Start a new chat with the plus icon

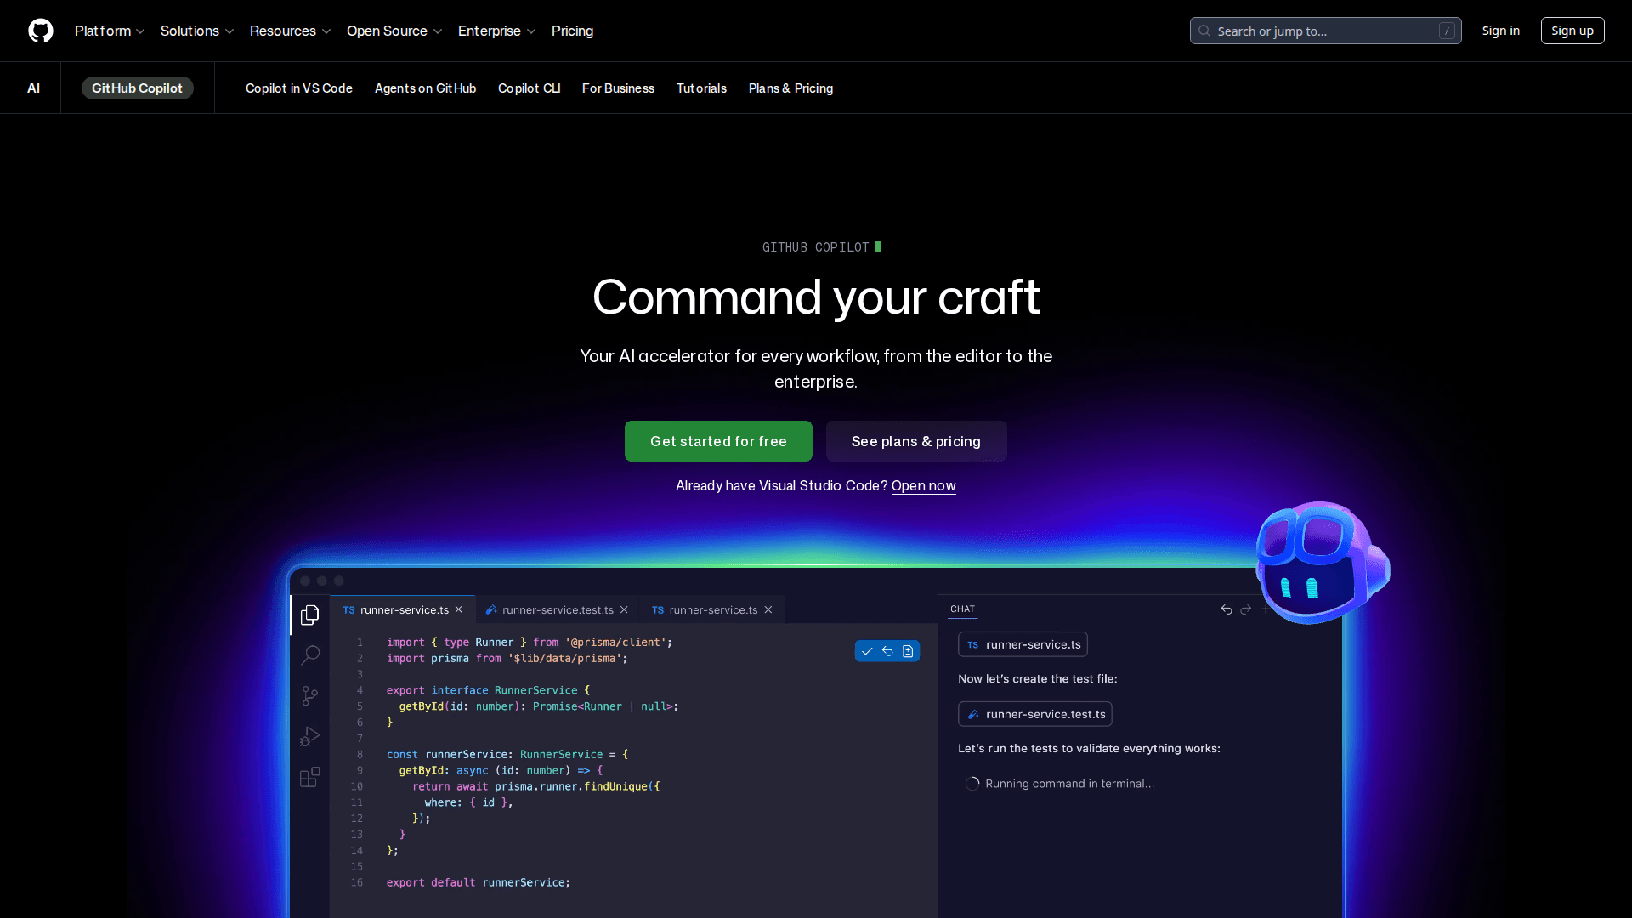1266,609
